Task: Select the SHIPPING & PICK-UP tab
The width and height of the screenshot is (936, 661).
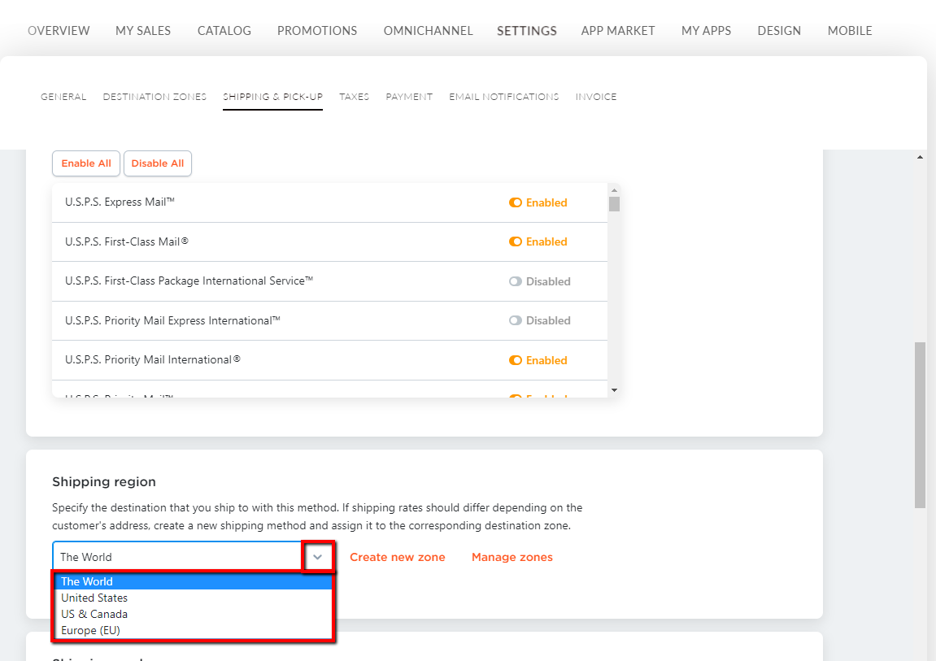Action: [272, 97]
